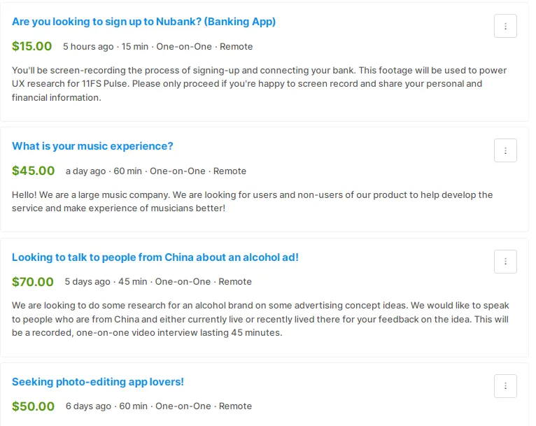Image resolution: width=536 pixels, height=426 pixels.
Task: Click '5 hours ago · 15 min' details line
Action: 158,46
